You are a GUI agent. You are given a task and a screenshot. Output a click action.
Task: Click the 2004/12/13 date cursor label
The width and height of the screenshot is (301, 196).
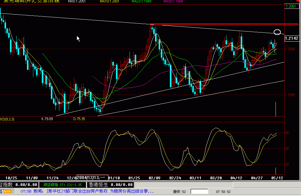[92, 177]
